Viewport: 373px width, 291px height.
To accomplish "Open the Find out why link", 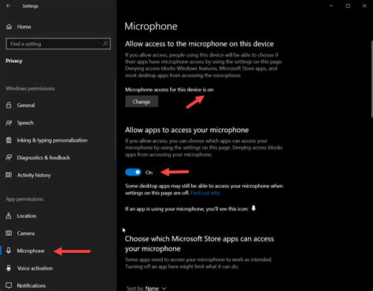I will (x=205, y=193).
